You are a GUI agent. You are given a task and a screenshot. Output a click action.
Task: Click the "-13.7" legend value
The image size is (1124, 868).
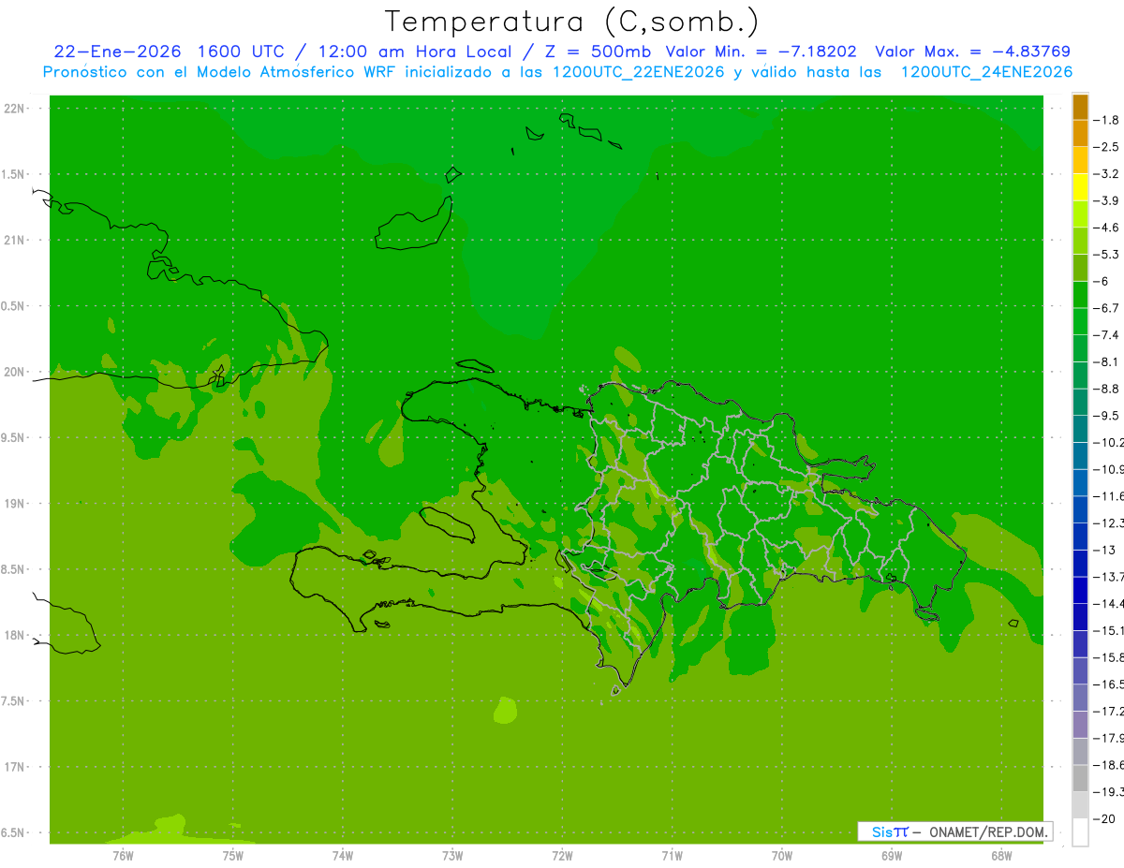tap(1108, 577)
